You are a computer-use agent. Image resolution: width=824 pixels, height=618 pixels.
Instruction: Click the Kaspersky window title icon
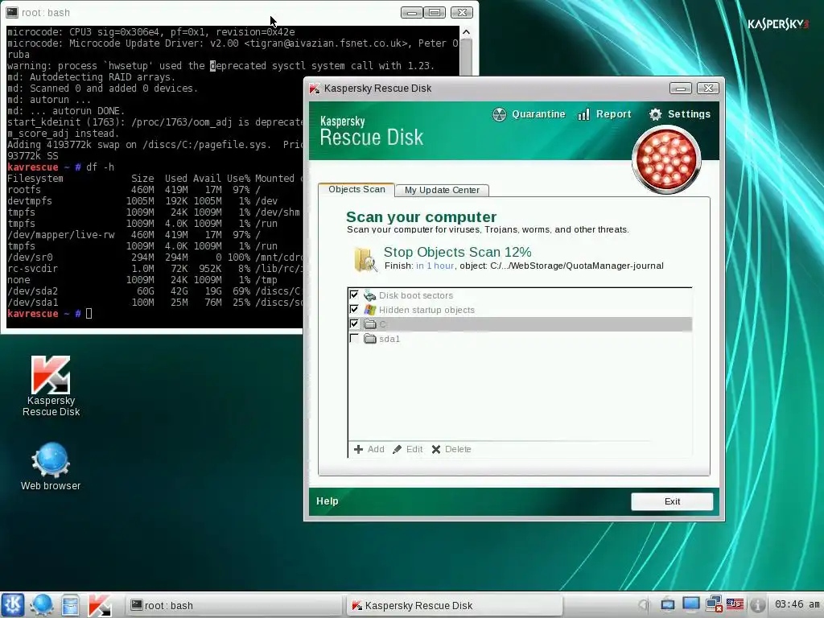click(x=315, y=89)
